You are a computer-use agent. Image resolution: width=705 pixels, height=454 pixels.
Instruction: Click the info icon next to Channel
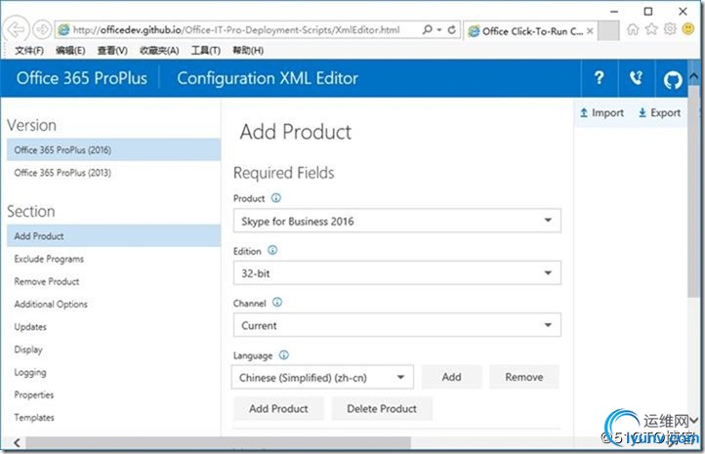277,303
